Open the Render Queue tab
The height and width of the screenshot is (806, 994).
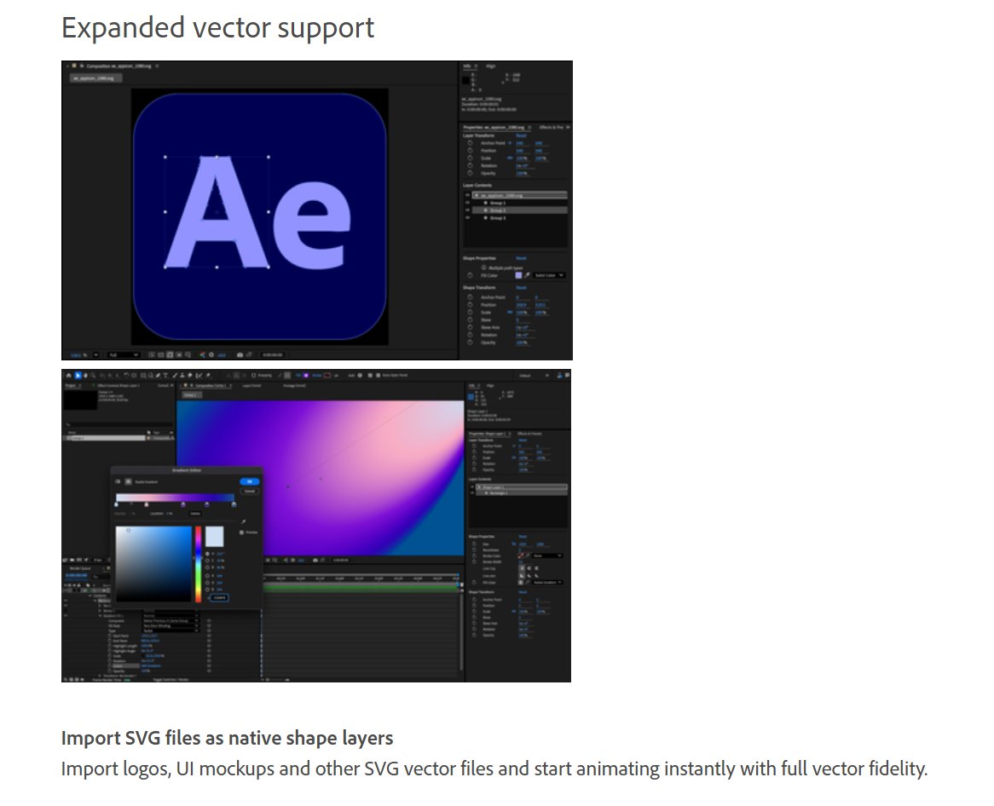click(80, 568)
